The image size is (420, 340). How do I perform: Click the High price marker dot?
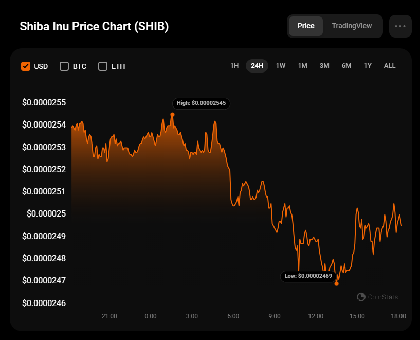click(x=172, y=115)
